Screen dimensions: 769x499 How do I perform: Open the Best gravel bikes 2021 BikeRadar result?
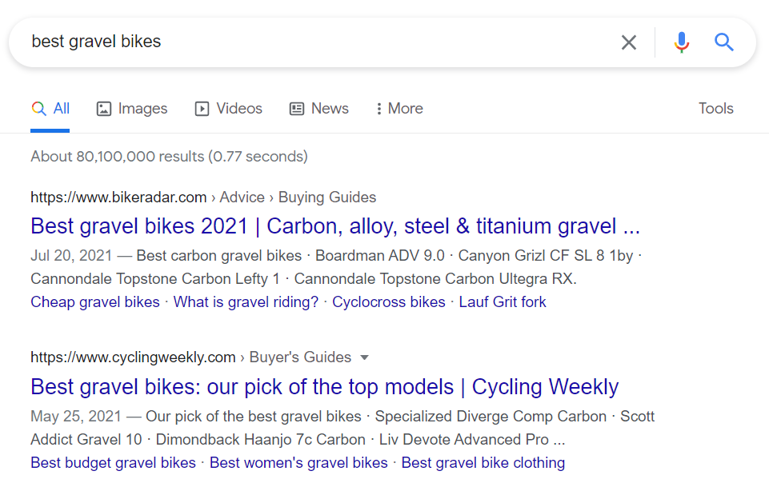pyautogui.click(x=335, y=226)
